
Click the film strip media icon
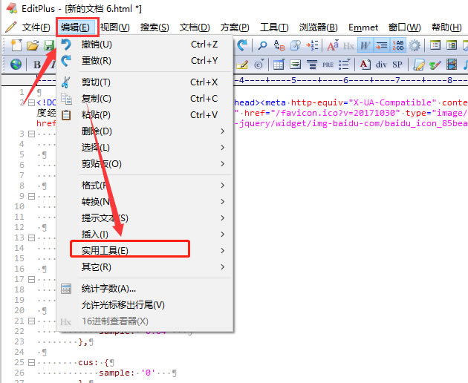[452, 65]
